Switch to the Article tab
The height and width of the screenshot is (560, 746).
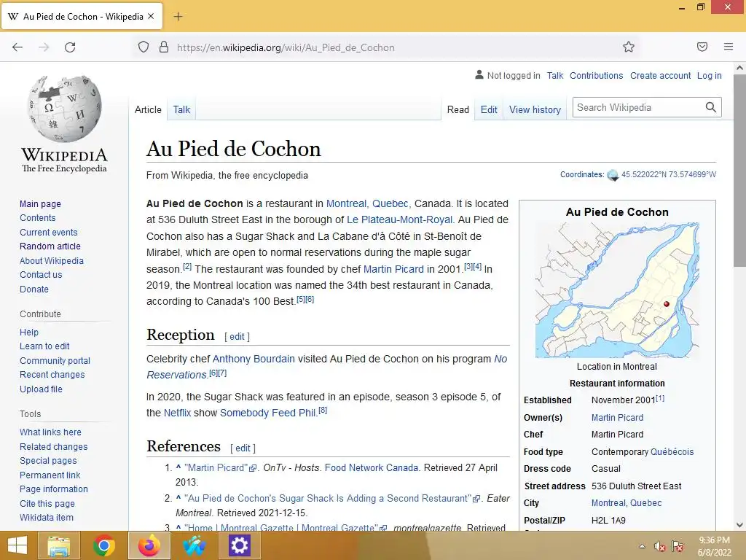coord(148,109)
